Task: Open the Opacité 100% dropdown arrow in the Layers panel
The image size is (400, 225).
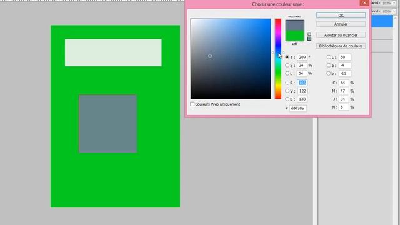Action: click(394, 3)
